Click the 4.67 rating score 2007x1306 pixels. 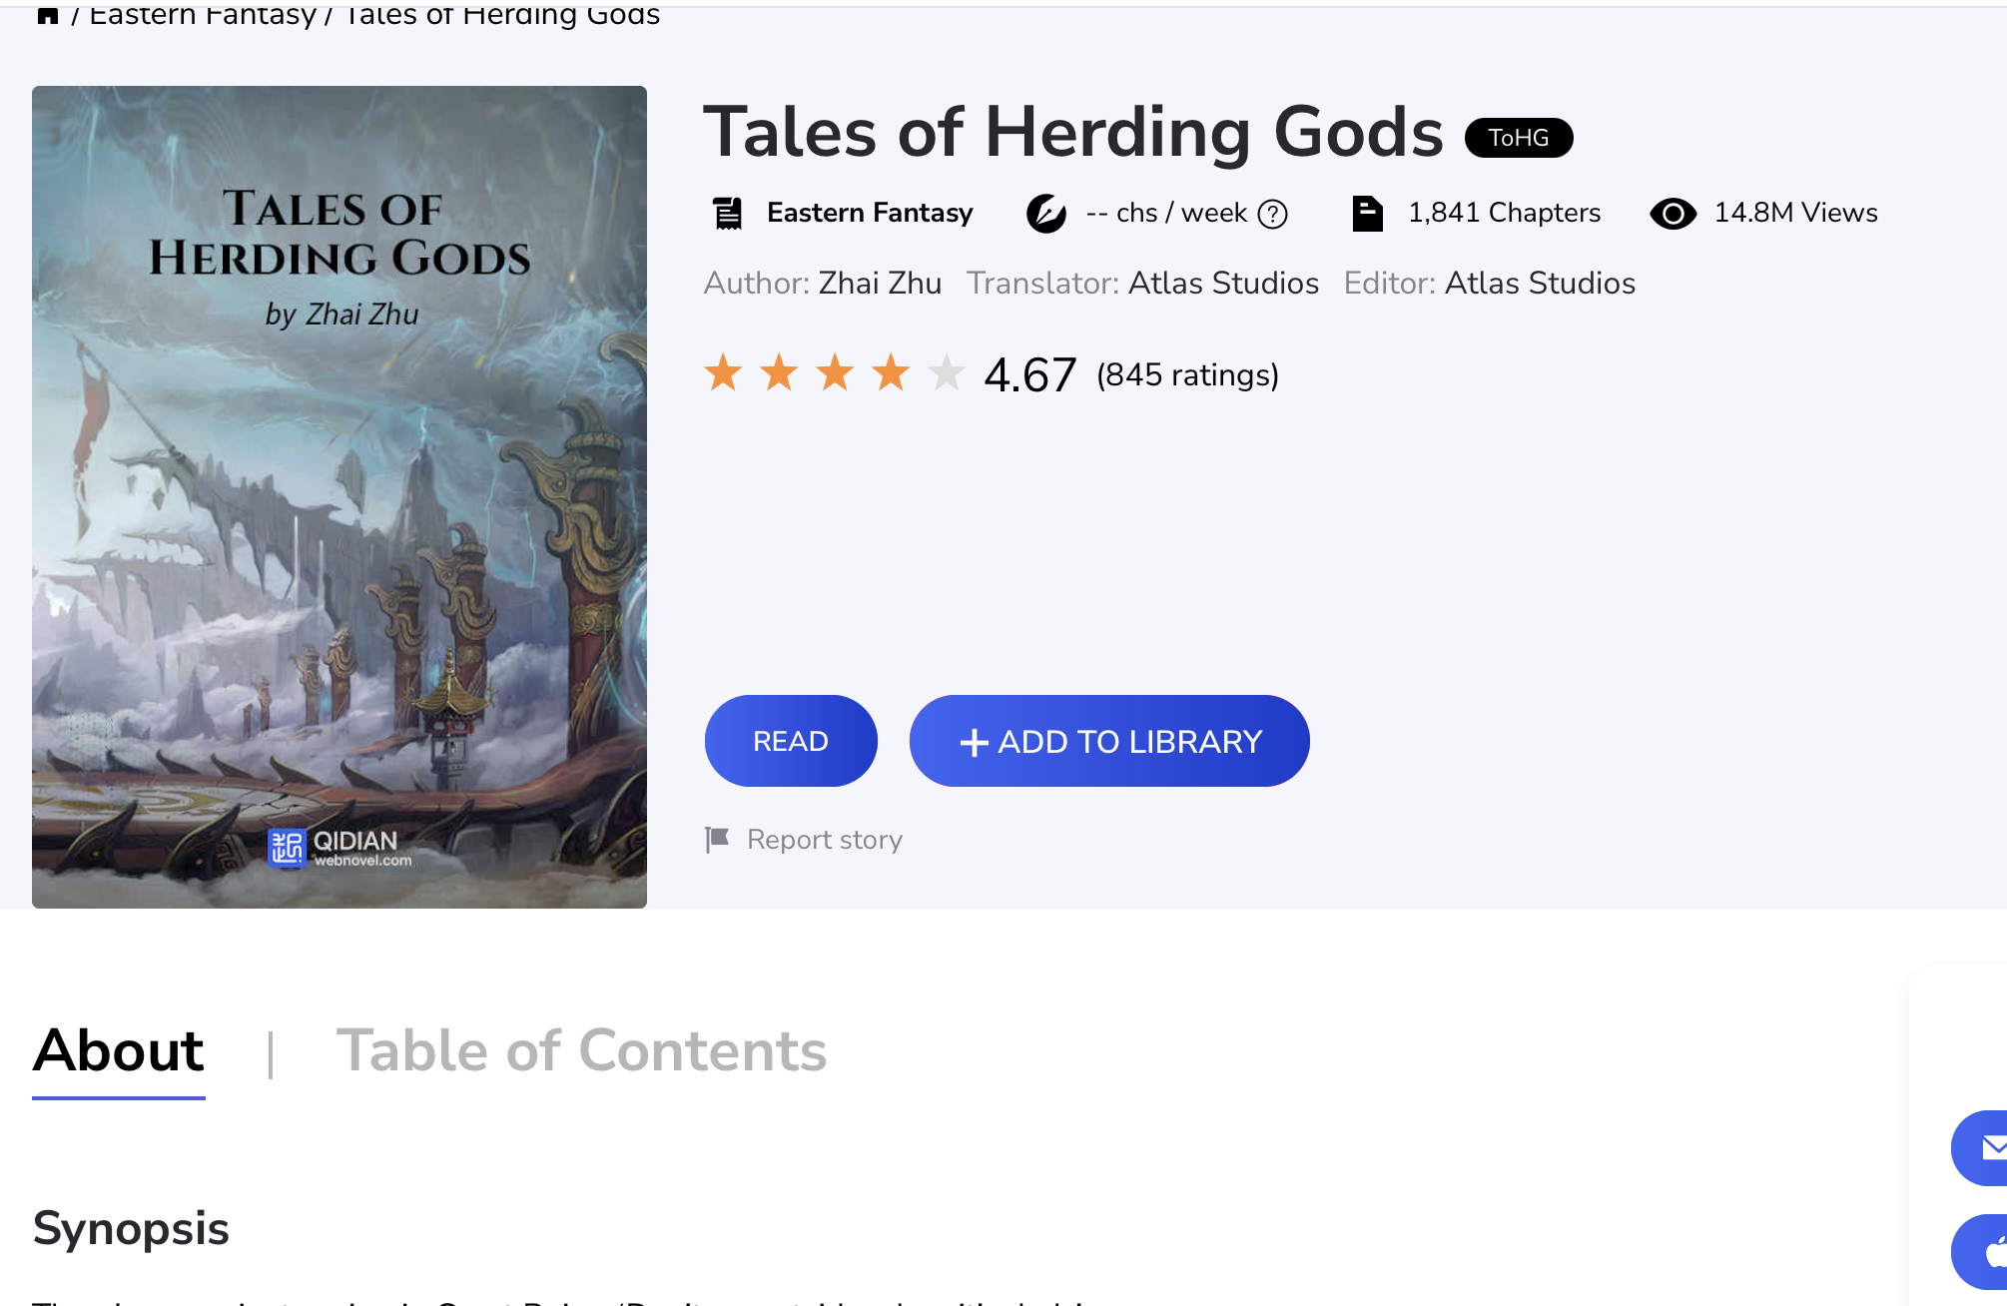tap(1030, 375)
